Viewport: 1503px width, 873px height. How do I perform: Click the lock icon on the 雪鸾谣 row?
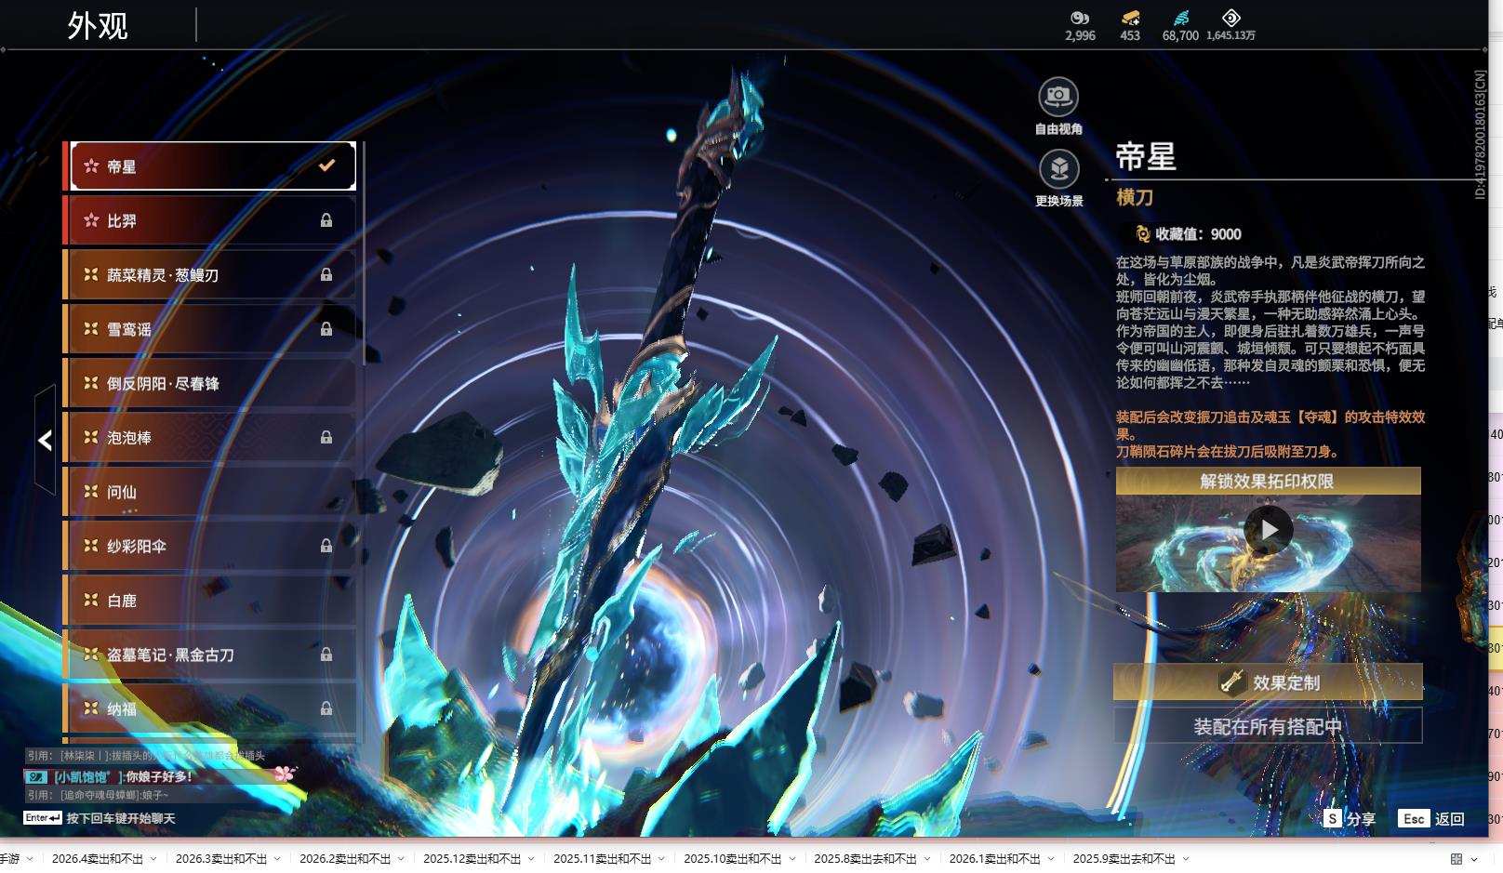pos(326,329)
